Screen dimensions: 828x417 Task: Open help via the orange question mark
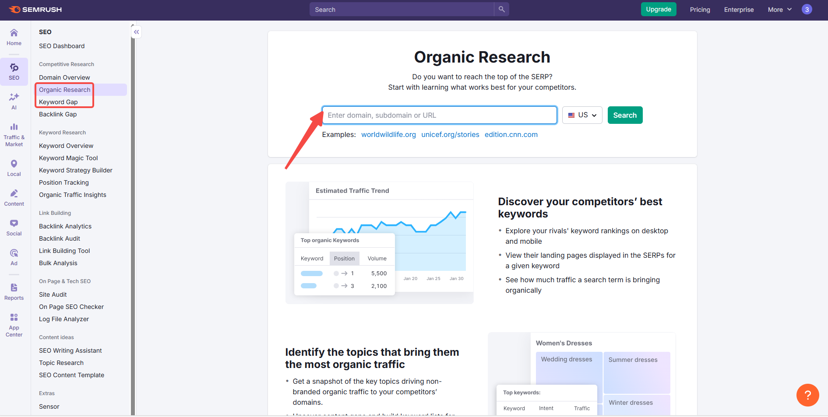[x=807, y=395]
